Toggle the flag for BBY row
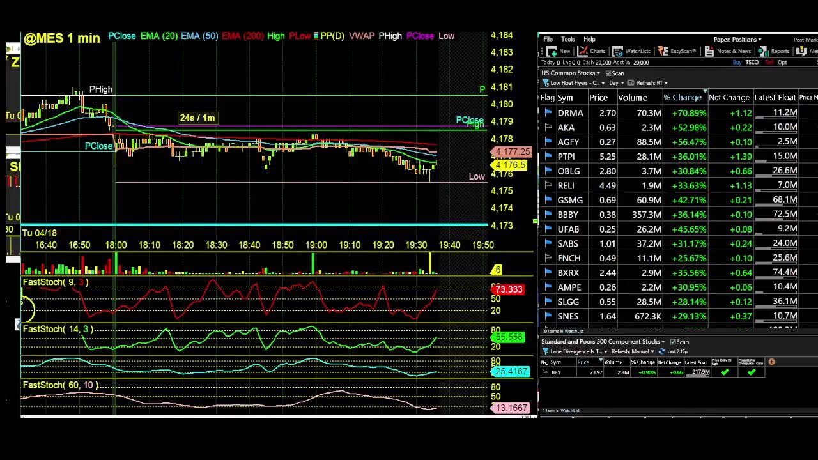818x460 pixels. click(544, 372)
